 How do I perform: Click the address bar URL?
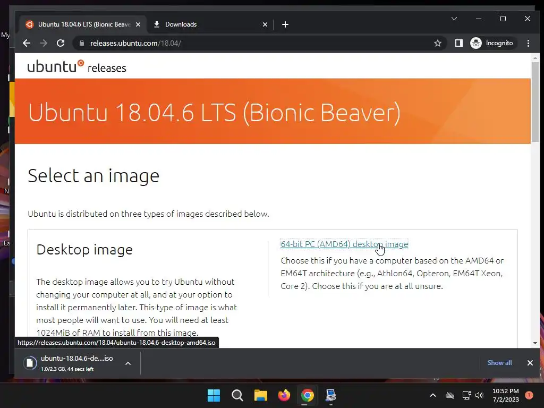coord(135,43)
